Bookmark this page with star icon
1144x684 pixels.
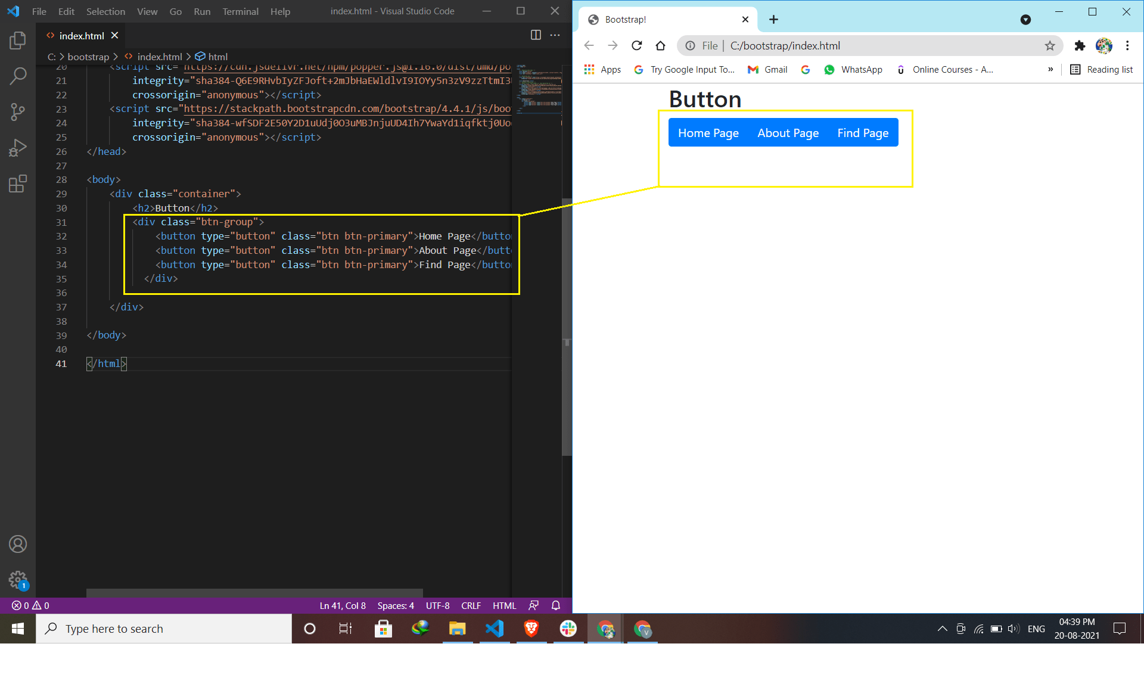coord(1050,46)
